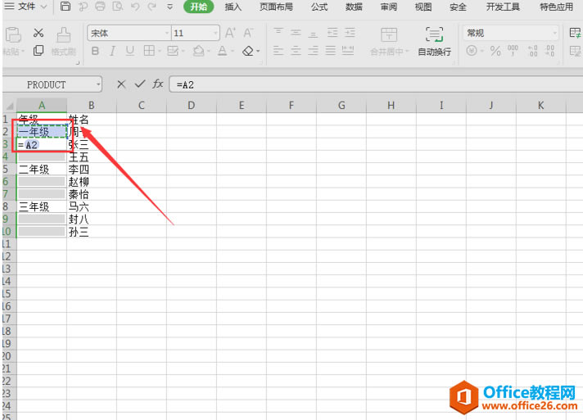Click the Format Painter brush icon
Viewport: 583px width, 420px height.
click(64, 35)
